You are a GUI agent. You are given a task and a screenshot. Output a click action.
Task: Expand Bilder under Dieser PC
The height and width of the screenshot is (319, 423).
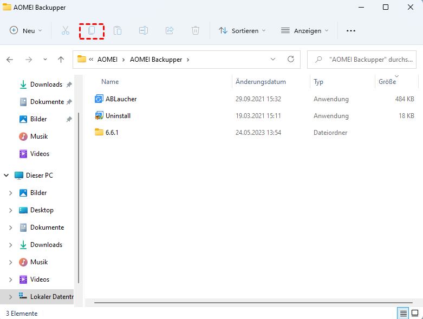10,193
